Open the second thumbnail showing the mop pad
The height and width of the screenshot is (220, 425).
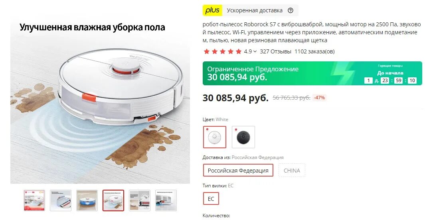pyautogui.click(x=61, y=200)
